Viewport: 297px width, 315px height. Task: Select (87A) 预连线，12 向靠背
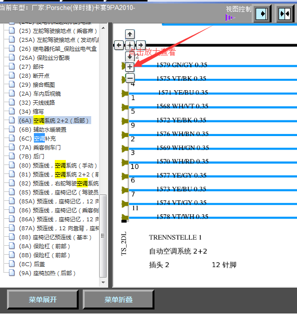point(59,228)
